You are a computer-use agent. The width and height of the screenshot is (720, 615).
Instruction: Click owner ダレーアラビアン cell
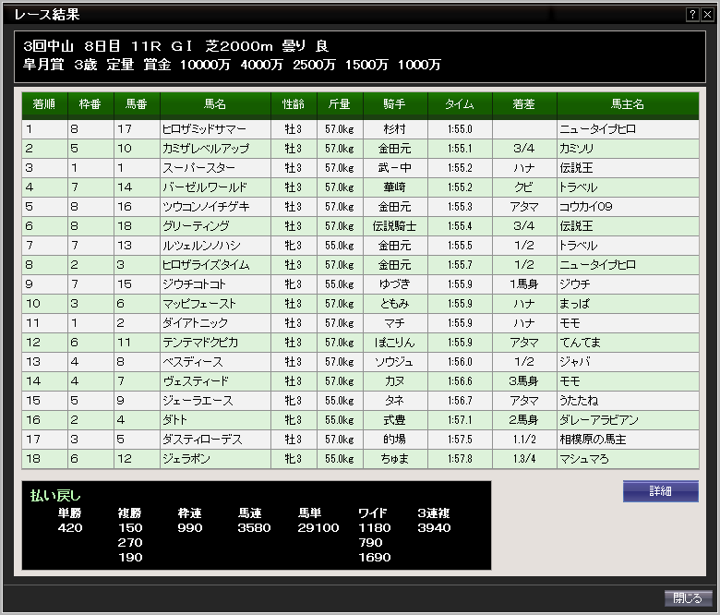click(x=628, y=420)
